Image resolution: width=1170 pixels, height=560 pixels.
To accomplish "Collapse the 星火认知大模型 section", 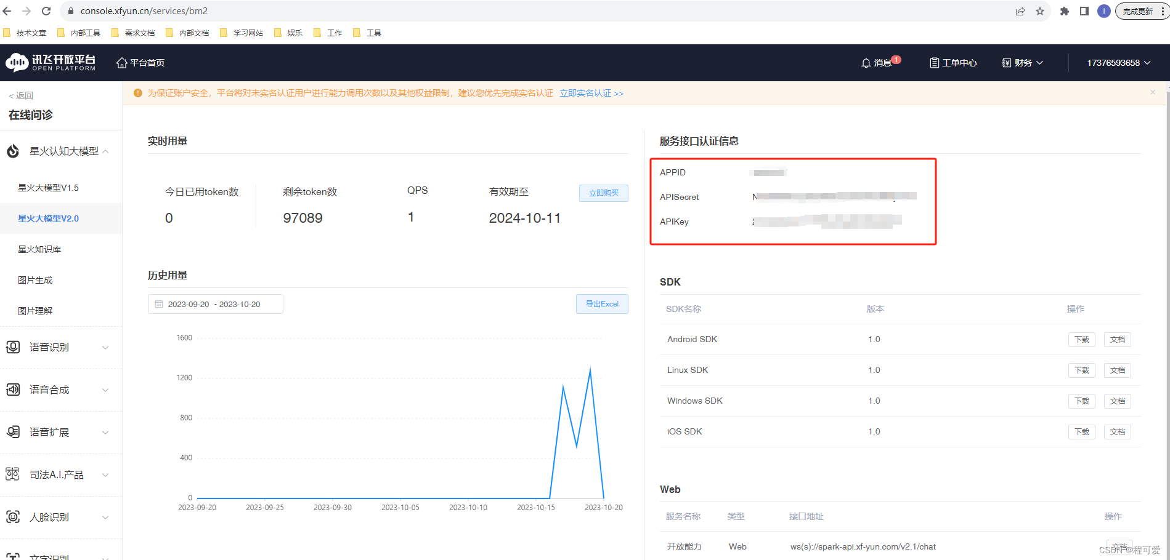I will point(106,151).
